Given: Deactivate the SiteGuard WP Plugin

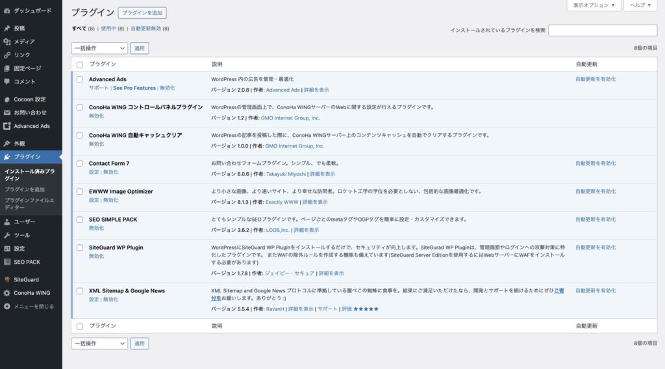Looking at the screenshot, I should (x=96, y=256).
